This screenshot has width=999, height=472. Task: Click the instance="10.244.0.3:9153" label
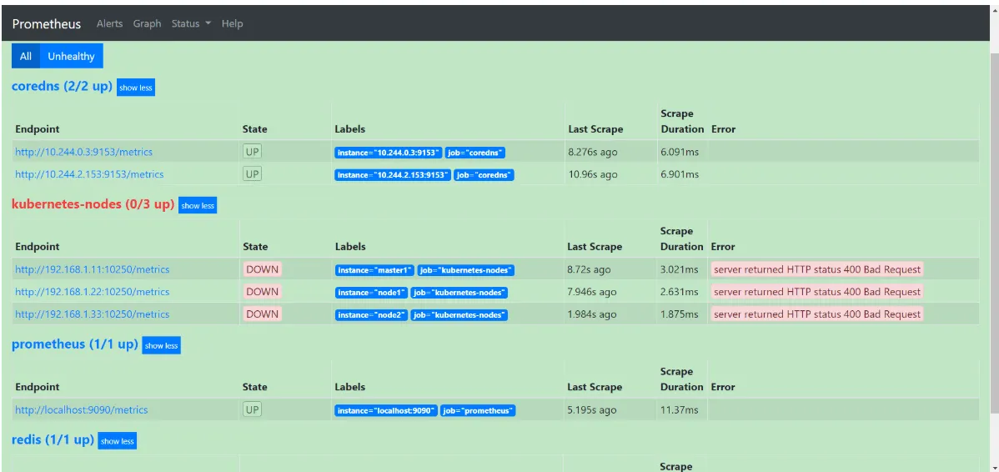[x=388, y=153]
